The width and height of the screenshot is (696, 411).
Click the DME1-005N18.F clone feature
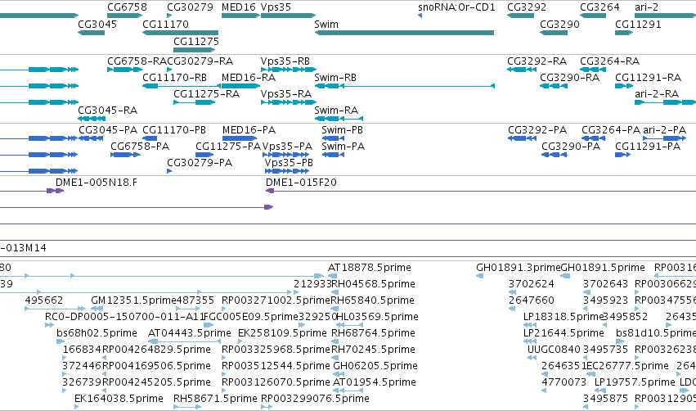56,191
